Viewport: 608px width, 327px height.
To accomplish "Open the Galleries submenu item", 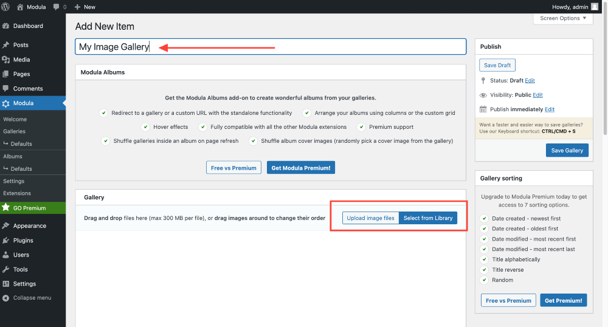I will point(15,131).
